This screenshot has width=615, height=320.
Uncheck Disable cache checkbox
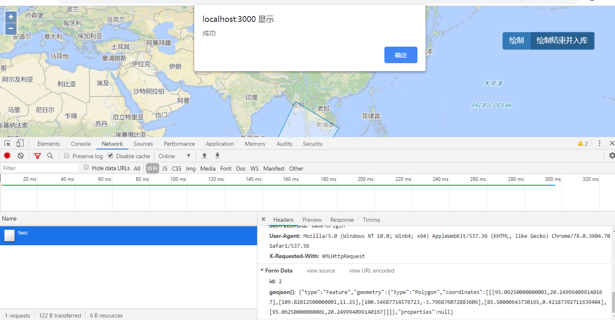click(110, 156)
